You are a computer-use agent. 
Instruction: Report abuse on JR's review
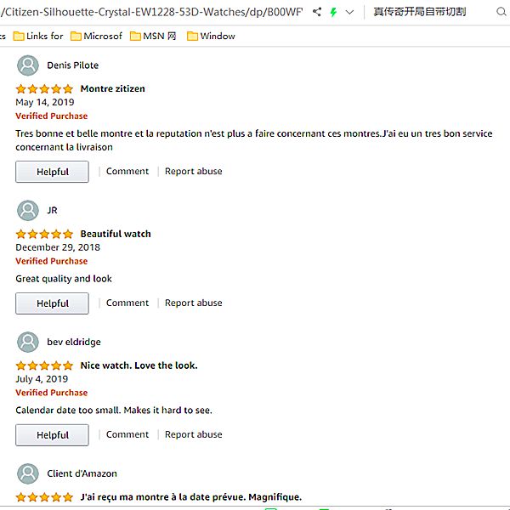tap(193, 303)
